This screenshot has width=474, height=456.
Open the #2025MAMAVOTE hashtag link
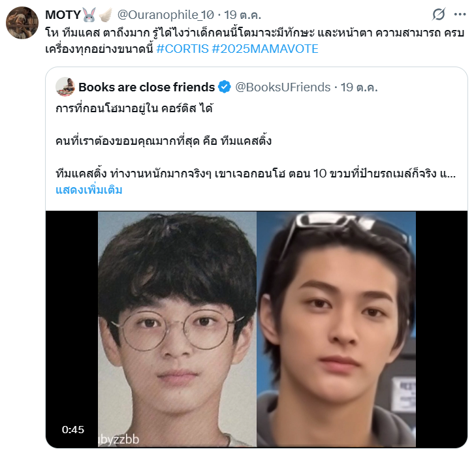coord(265,49)
